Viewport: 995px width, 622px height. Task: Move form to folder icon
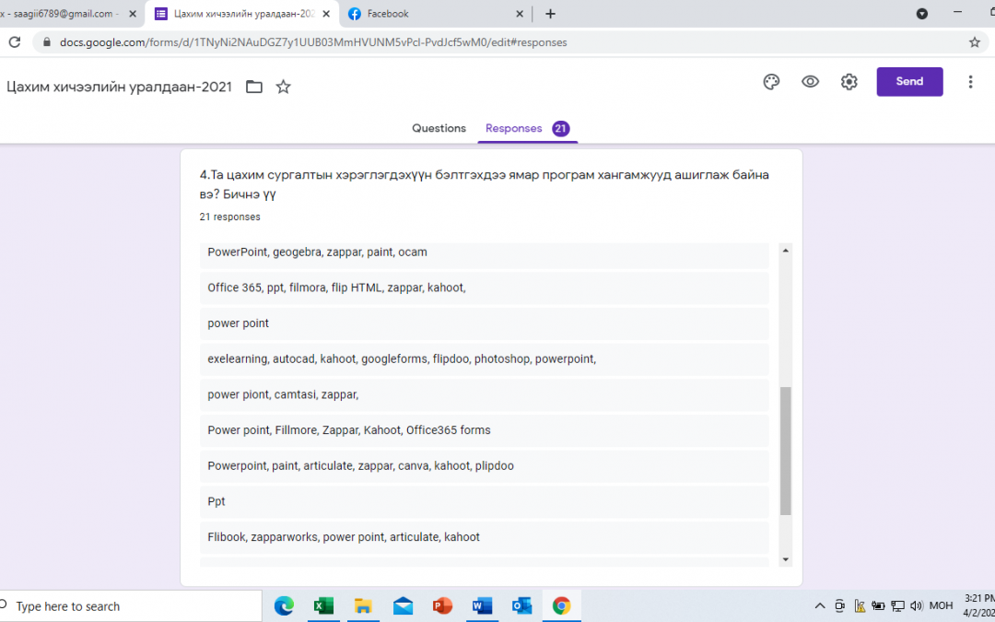pos(254,87)
